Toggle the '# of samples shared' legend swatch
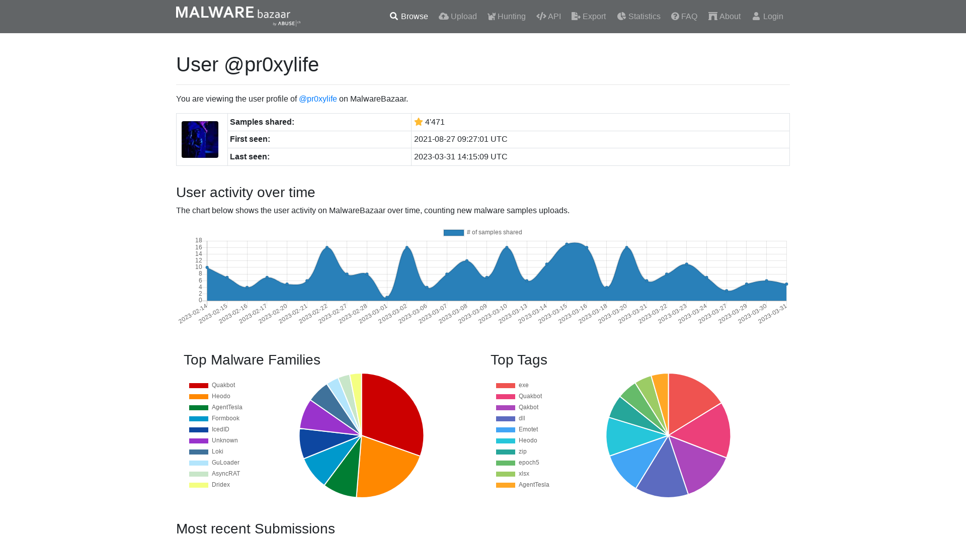 [x=453, y=232]
